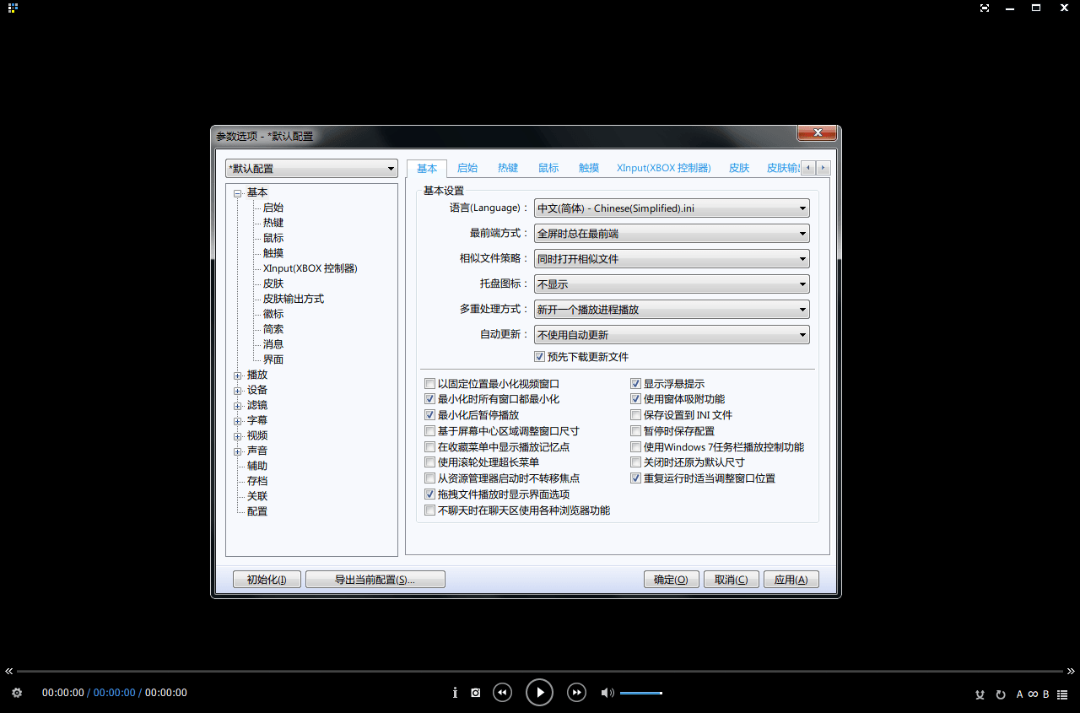The width and height of the screenshot is (1080, 713).
Task: Click the fullscreen icon in the top bar
Action: [985, 8]
